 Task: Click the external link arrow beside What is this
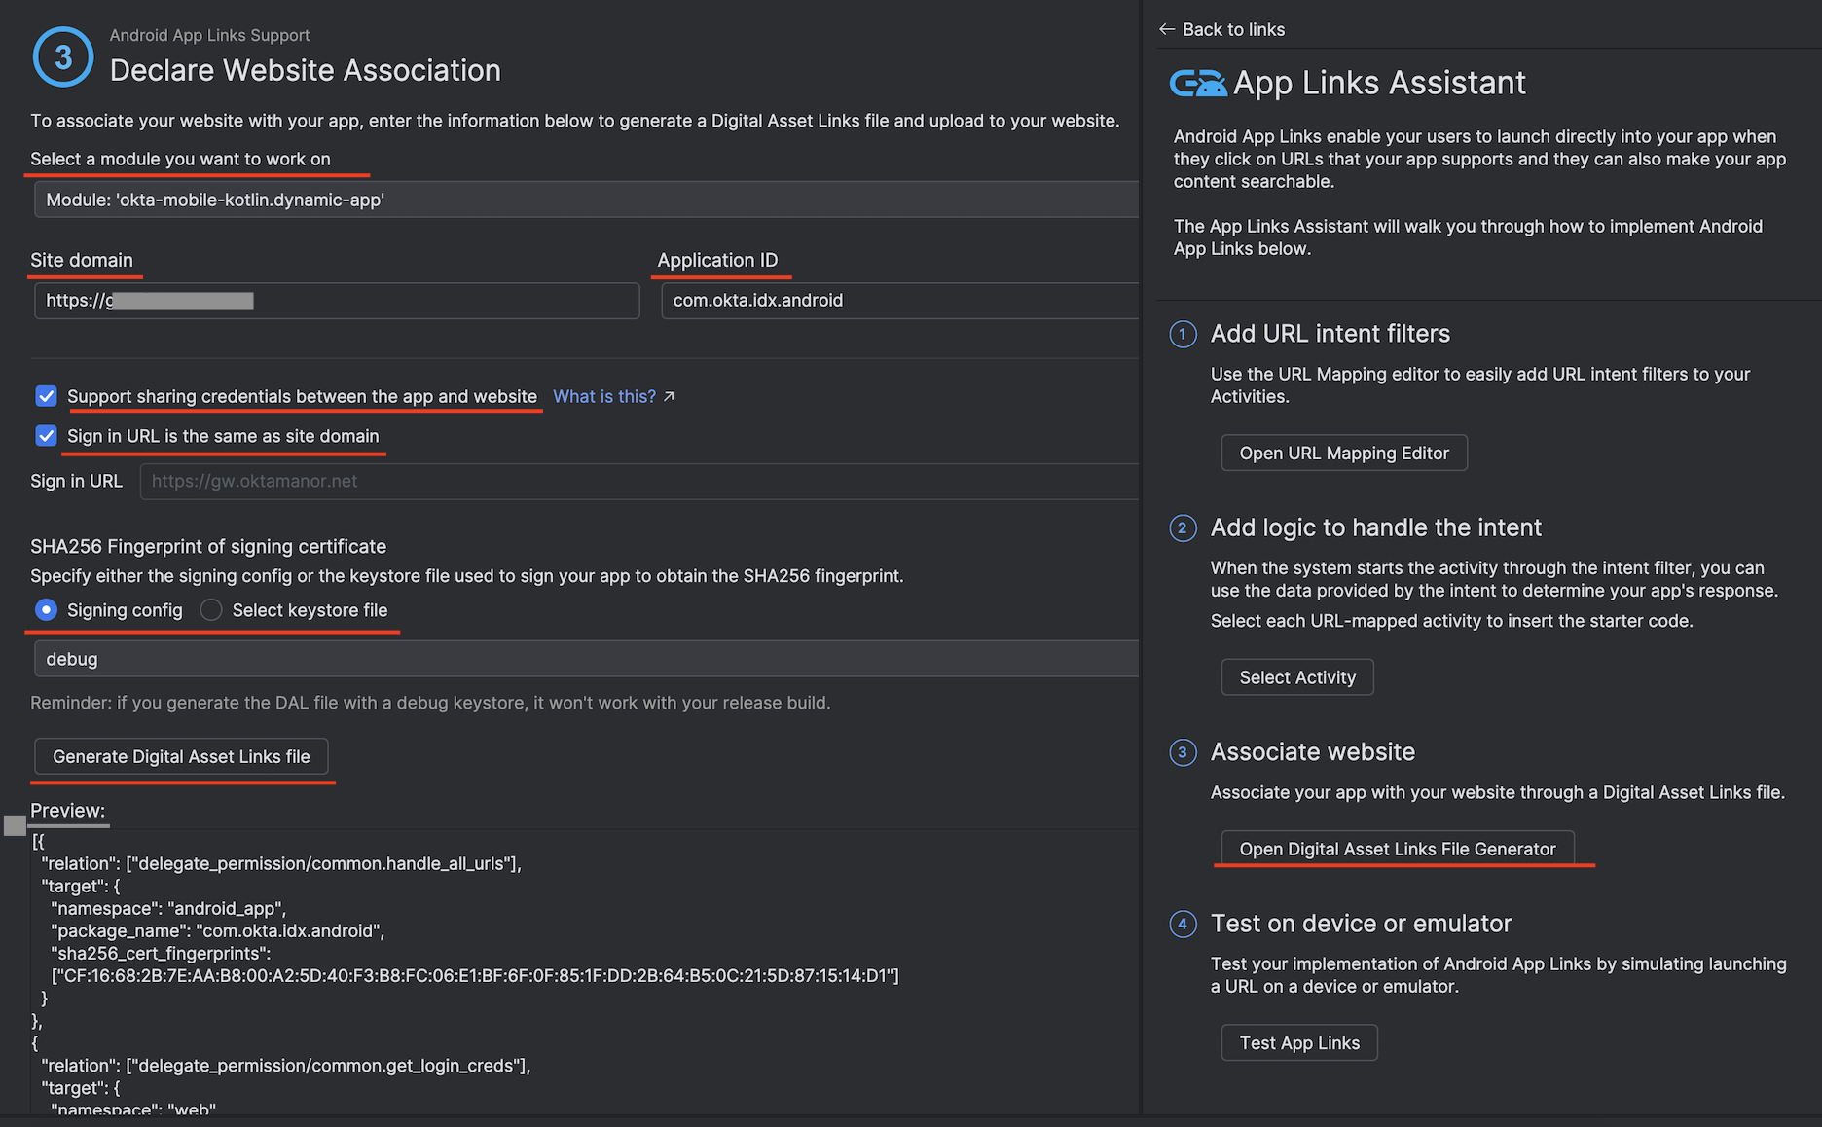click(x=668, y=396)
